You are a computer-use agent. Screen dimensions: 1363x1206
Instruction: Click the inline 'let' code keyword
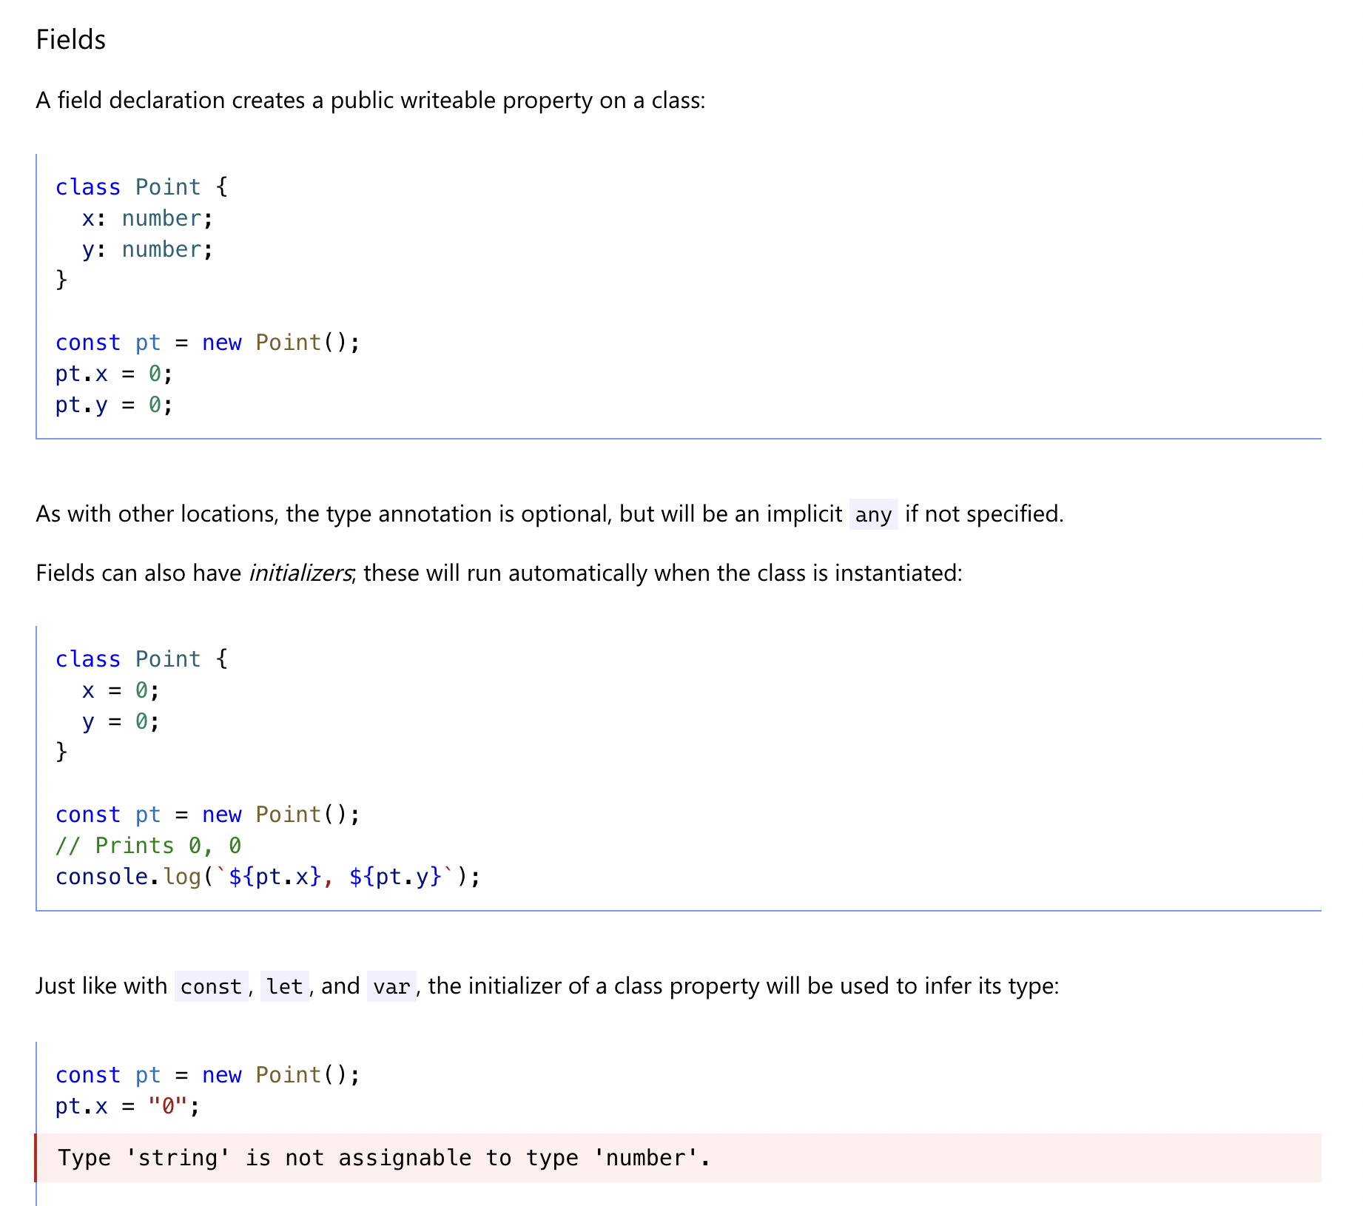tap(285, 986)
